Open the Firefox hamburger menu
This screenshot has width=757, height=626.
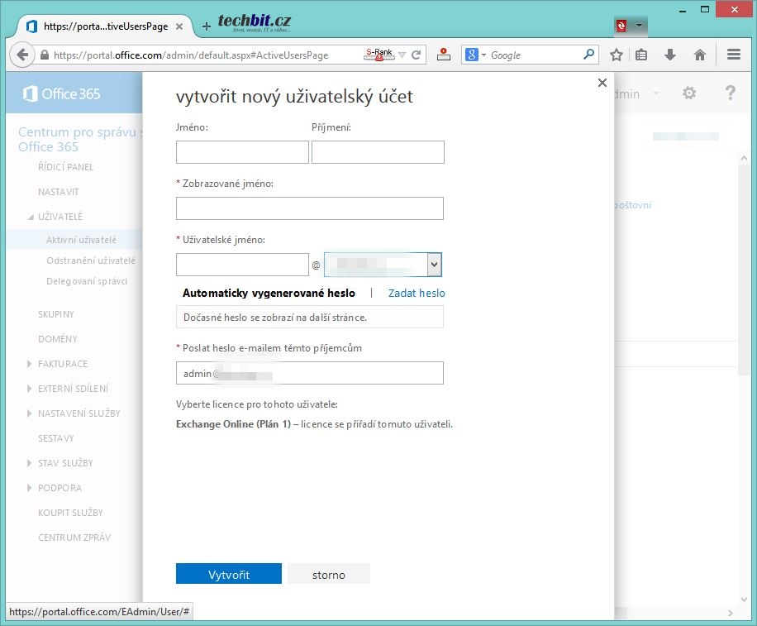733,55
